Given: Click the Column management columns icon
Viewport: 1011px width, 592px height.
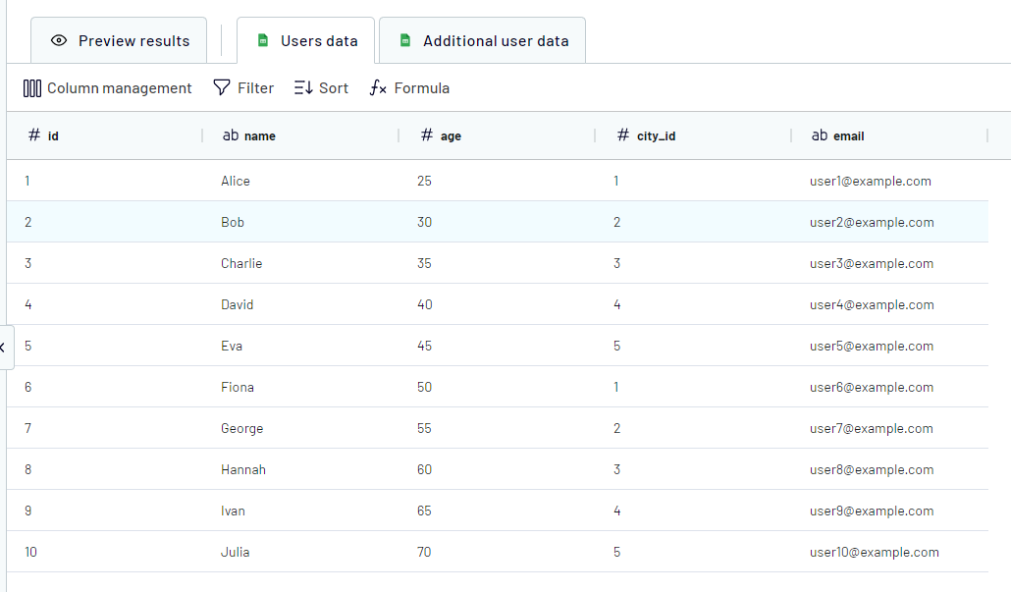Looking at the screenshot, I should click(32, 88).
